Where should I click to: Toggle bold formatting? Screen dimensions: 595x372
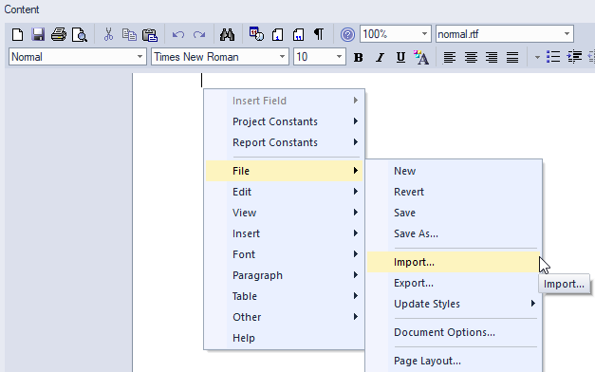coord(358,57)
